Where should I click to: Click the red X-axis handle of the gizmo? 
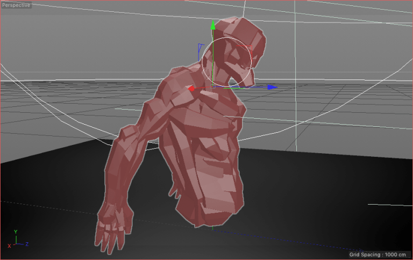[x=191, y=88]
